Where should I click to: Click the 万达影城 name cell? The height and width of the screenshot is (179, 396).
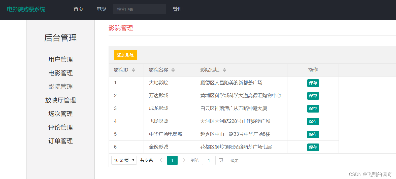(170, 96)
